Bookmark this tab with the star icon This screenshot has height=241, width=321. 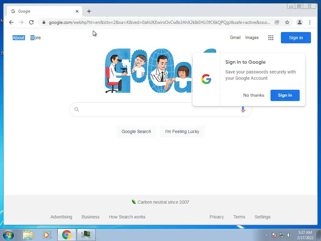(x=287, y=22)
